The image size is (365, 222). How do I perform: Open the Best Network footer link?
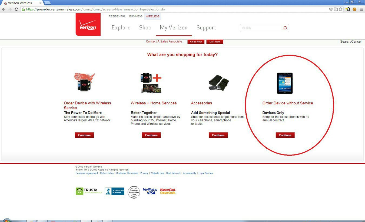173,173
